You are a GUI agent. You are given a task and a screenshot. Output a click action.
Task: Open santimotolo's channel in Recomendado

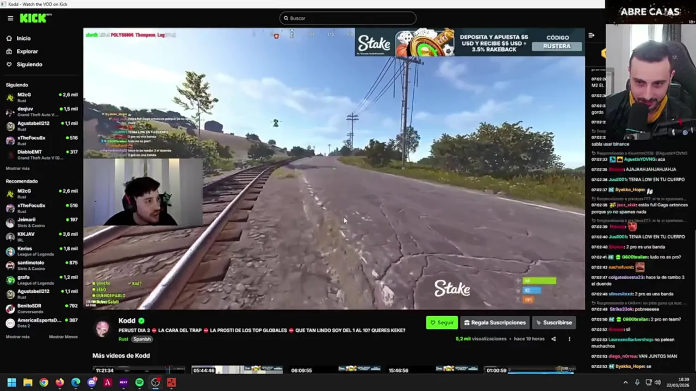pos(42,265)
